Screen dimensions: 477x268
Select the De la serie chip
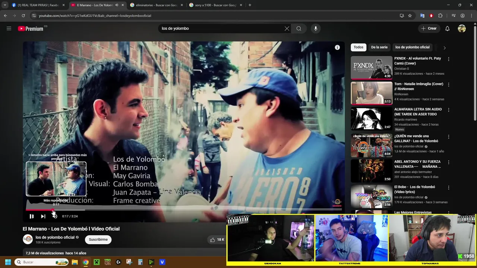[379, 47]
